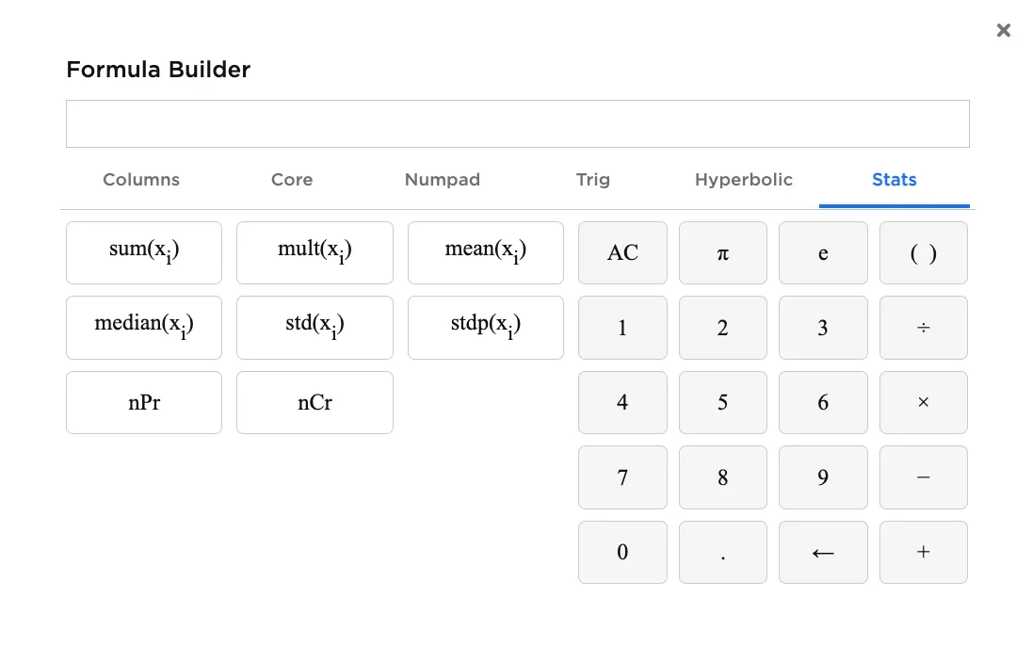Insert the median(xi) function
Viewport: 1032px width, 646px height.
(x=143, y=327)
